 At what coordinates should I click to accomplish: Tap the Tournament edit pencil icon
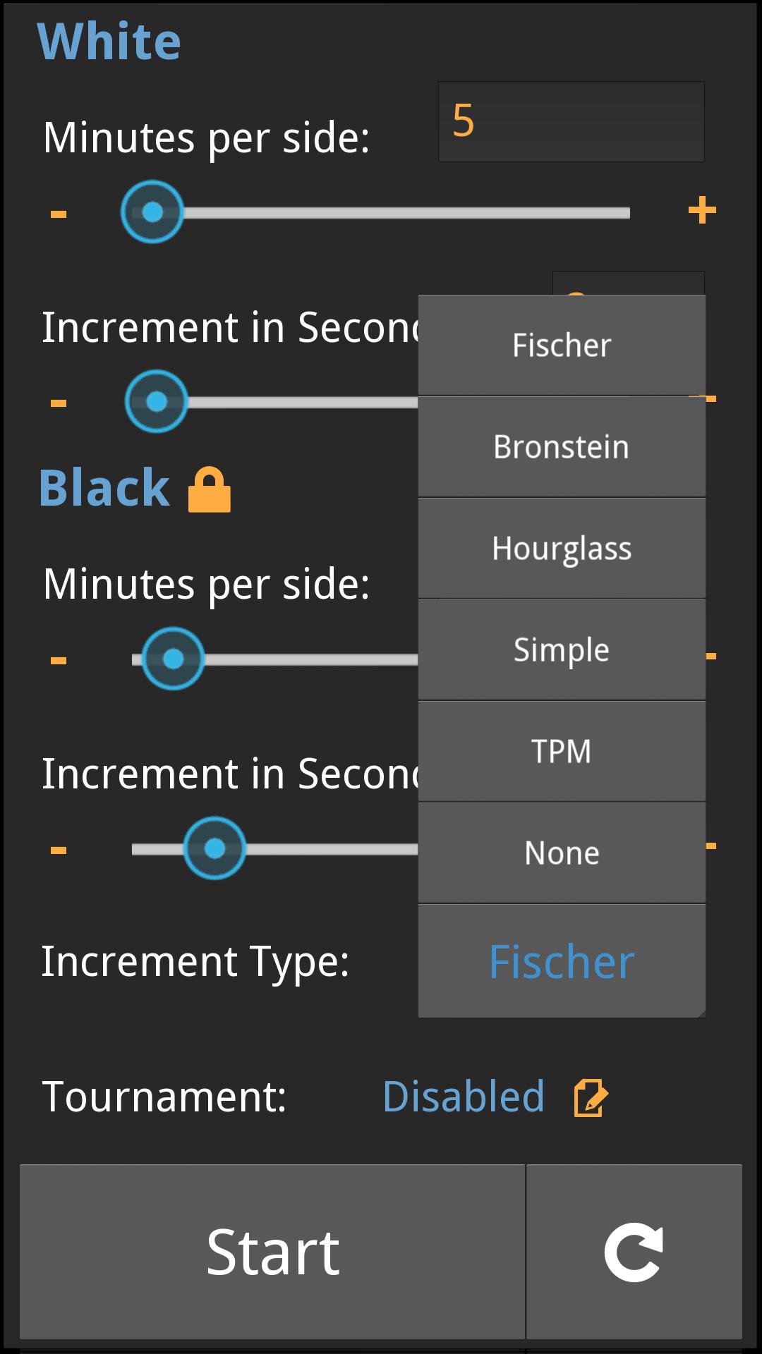pyautogui.click(x=591, y=1097)
